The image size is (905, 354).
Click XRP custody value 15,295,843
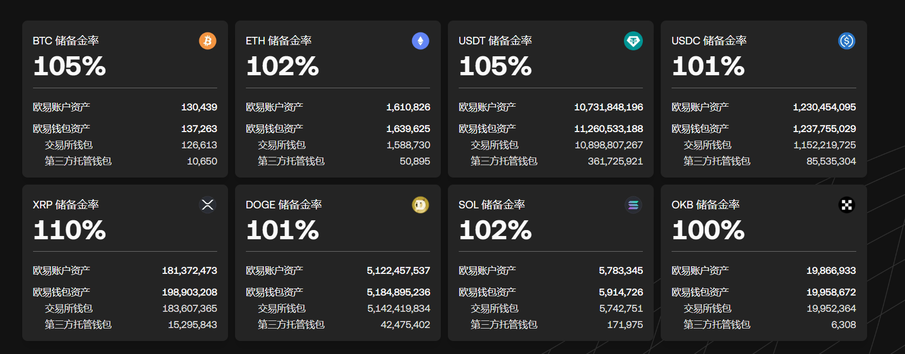pyautogui.click(x=192, y=325)
